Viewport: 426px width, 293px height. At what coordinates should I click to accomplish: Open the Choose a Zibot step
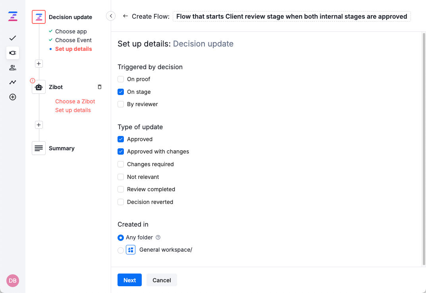[x=75, y=101]
